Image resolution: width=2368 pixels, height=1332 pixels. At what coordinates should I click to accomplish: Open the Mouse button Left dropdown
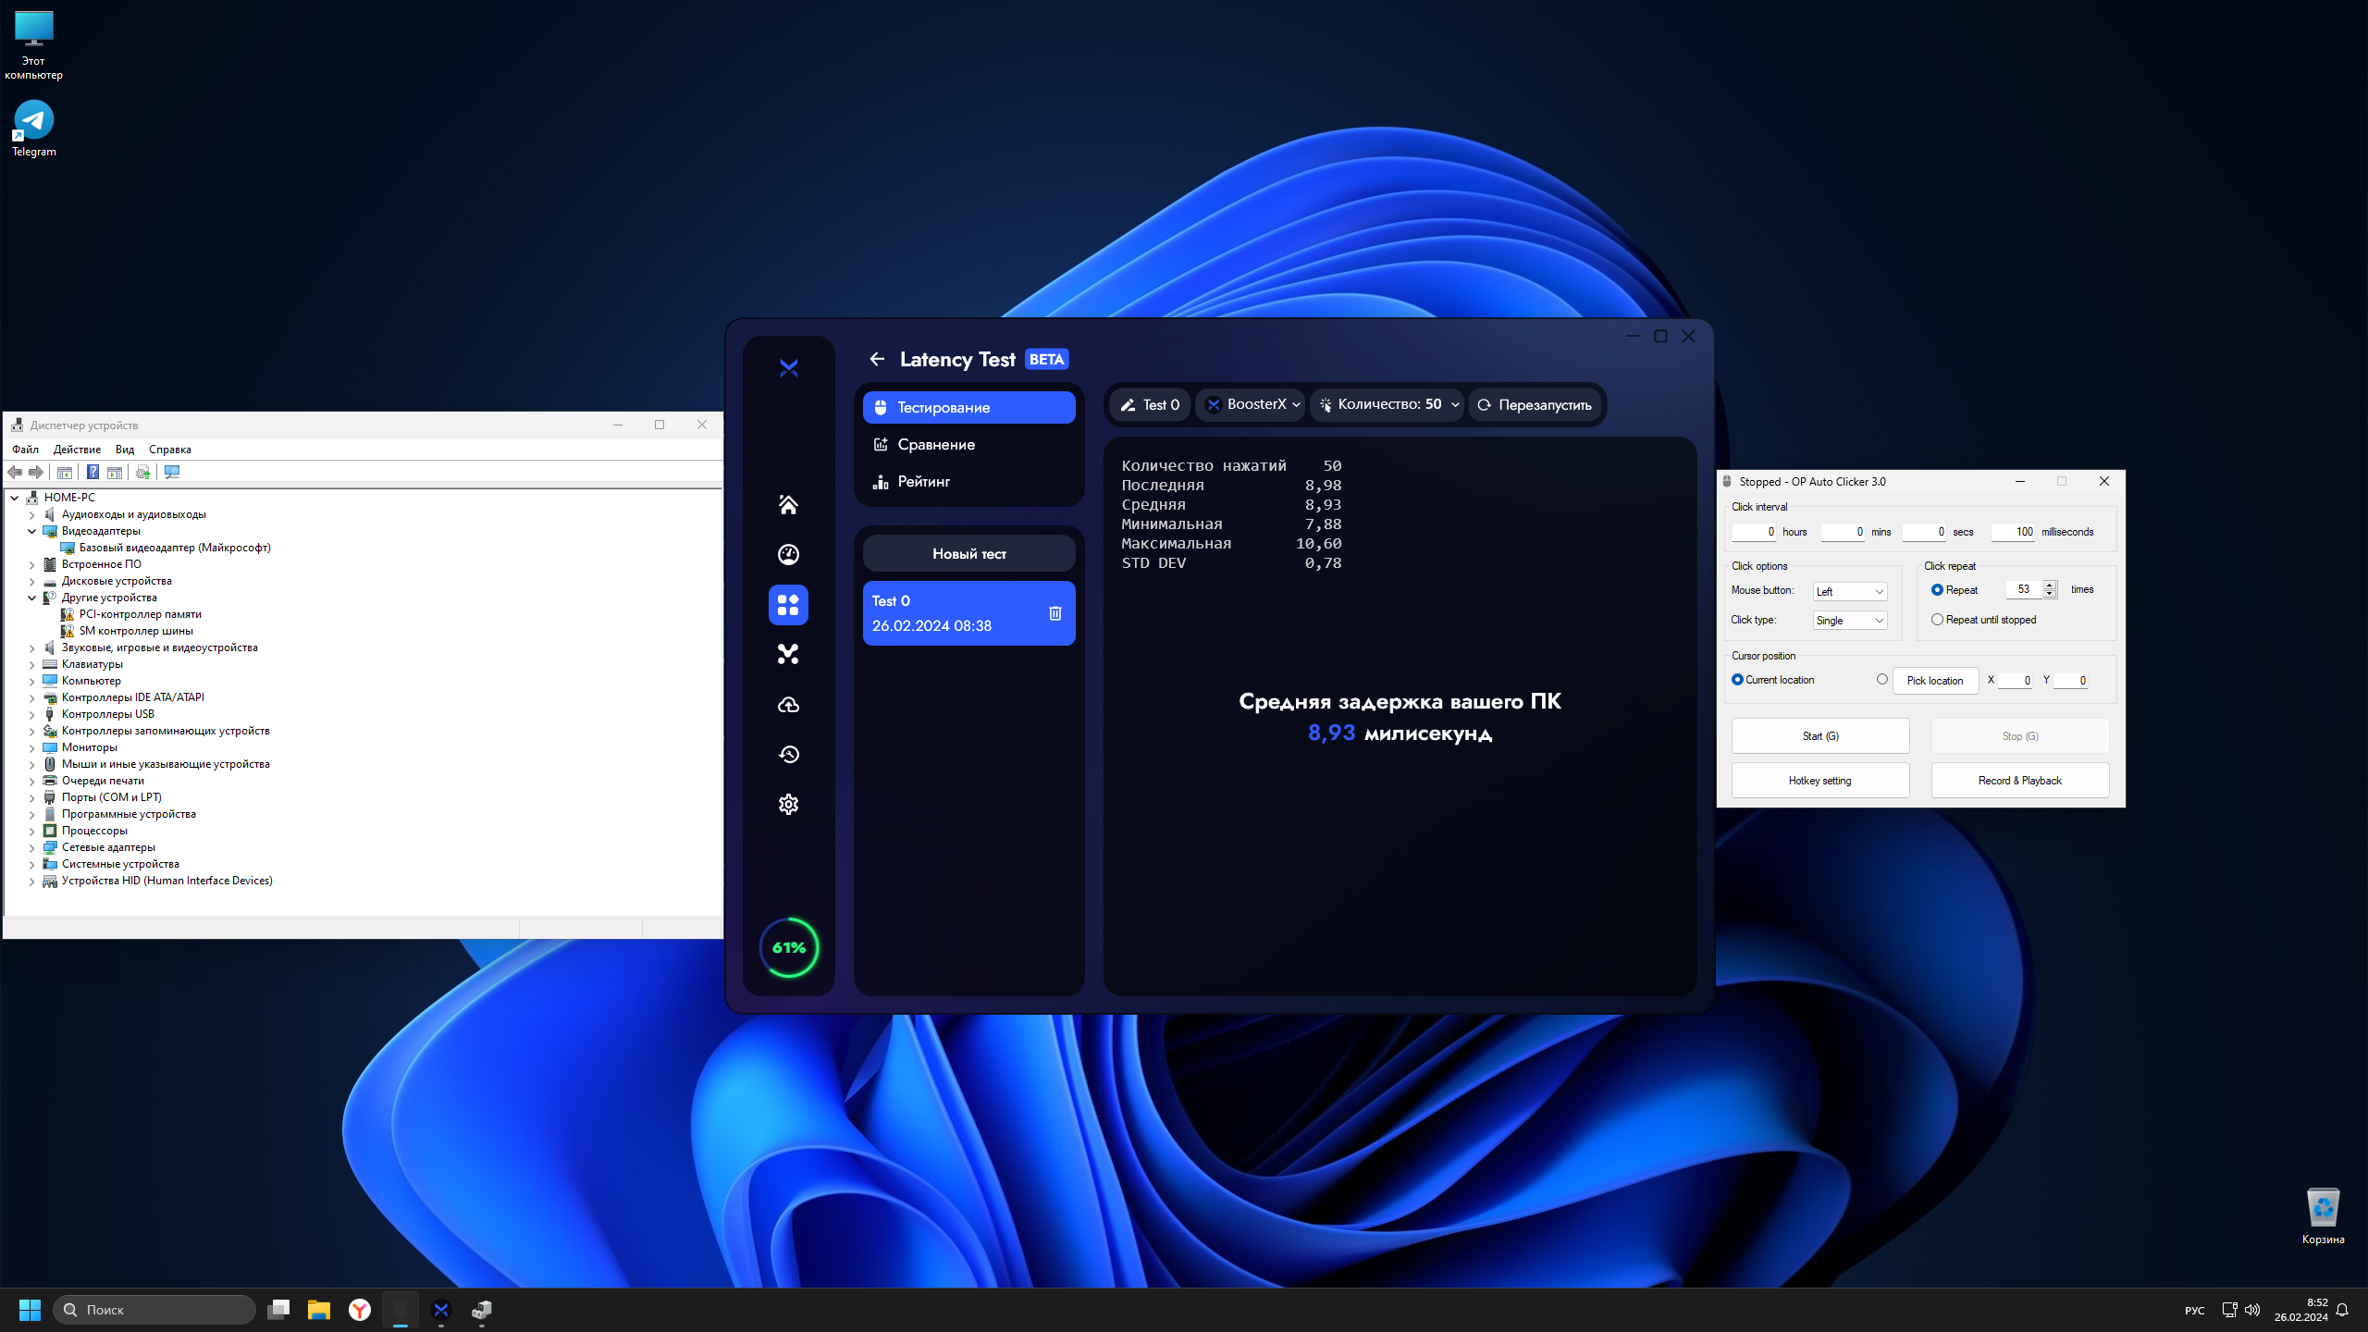tap(1850, 591)
